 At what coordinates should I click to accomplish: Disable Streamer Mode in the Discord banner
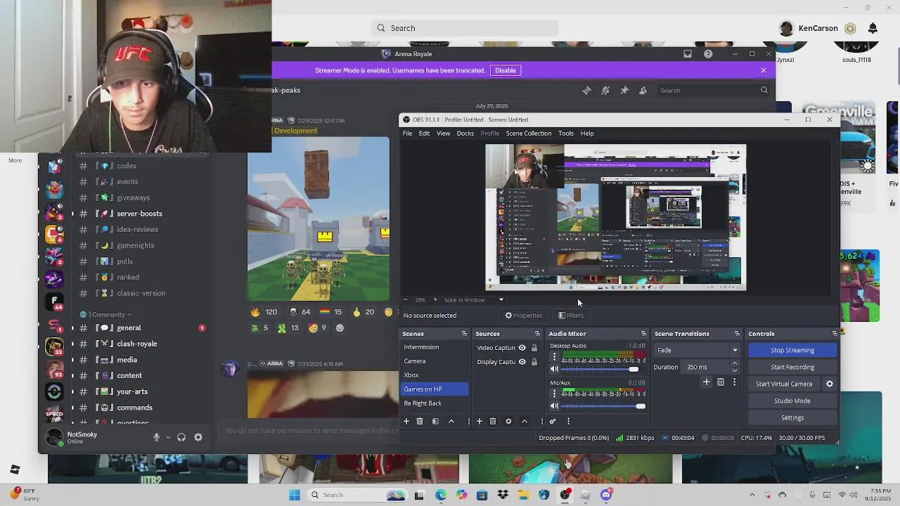(x=506, y=70)
